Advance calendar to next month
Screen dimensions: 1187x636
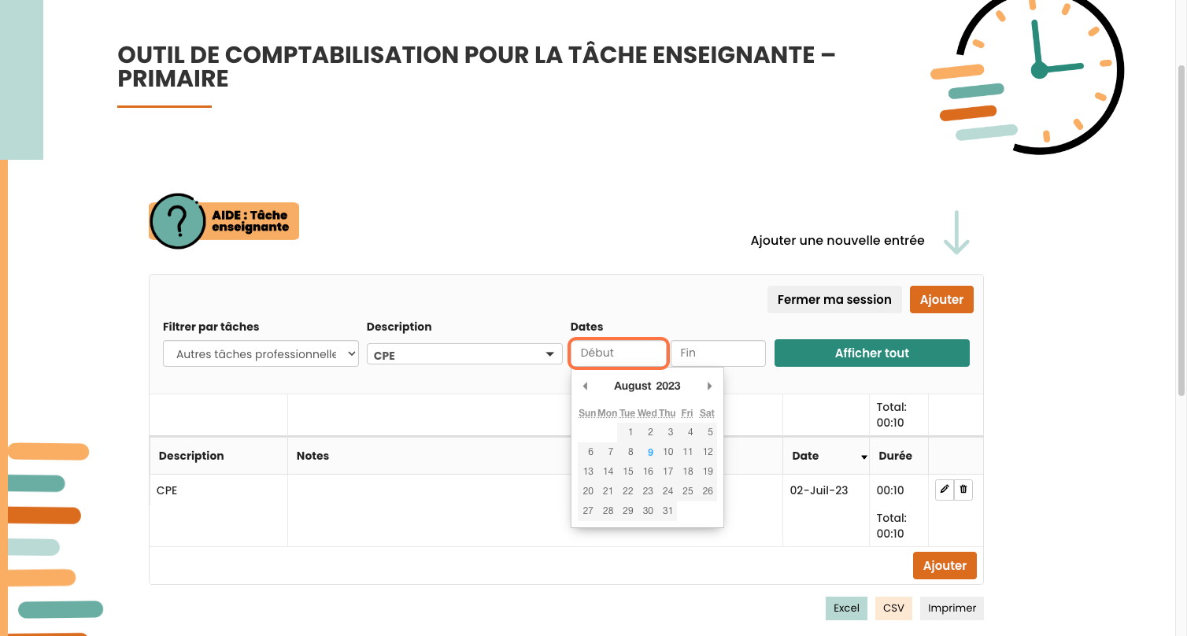[x=709, y=386]
